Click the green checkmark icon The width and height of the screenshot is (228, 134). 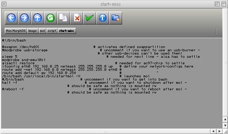click(90, 18)
